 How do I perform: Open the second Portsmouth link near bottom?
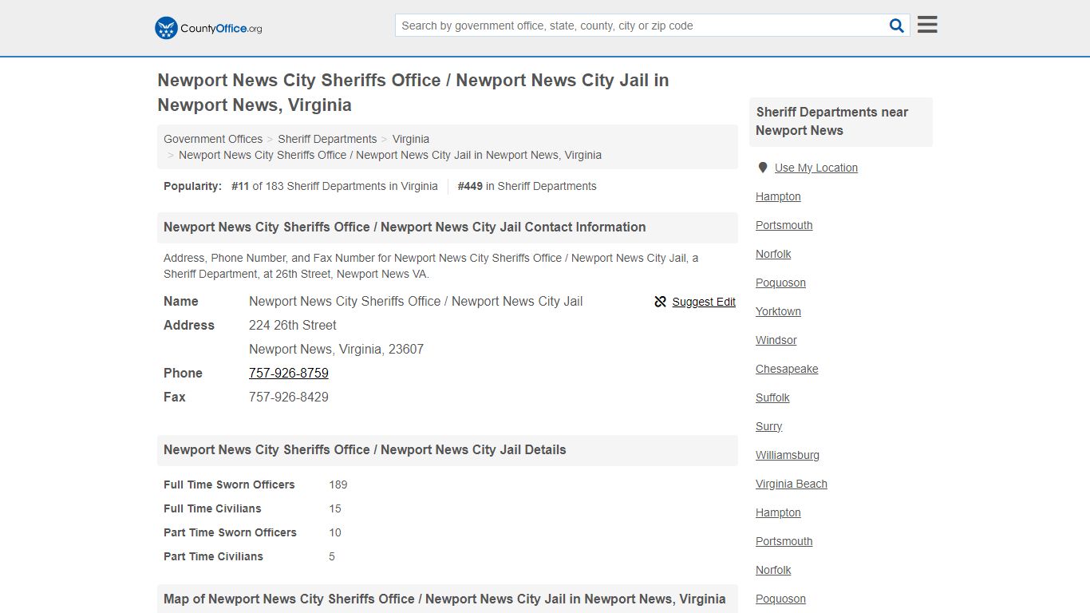(784, 541)
